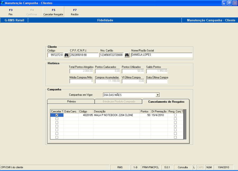This screenshot has height=171, width=238.
Task: Click the Nro. Cartão input field
Action: tap(112, 55)
